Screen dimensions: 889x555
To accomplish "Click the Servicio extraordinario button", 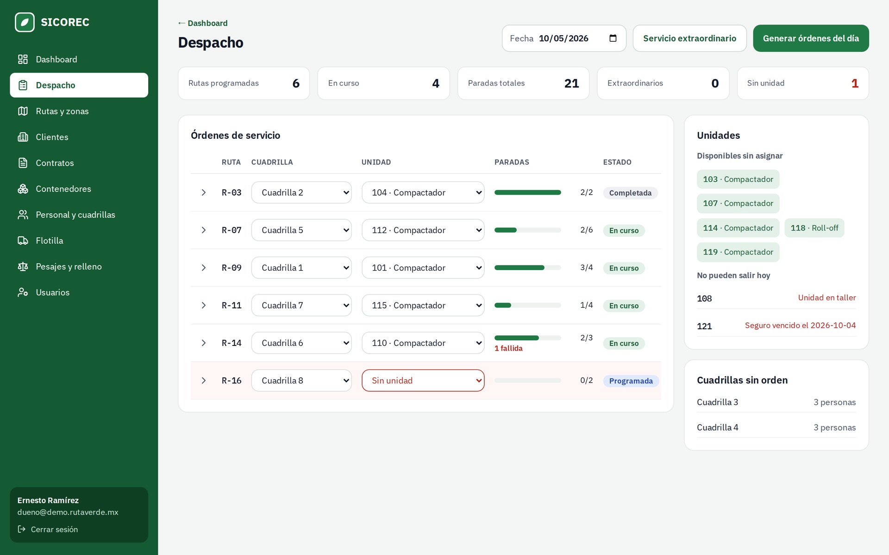I will point(689,38).
